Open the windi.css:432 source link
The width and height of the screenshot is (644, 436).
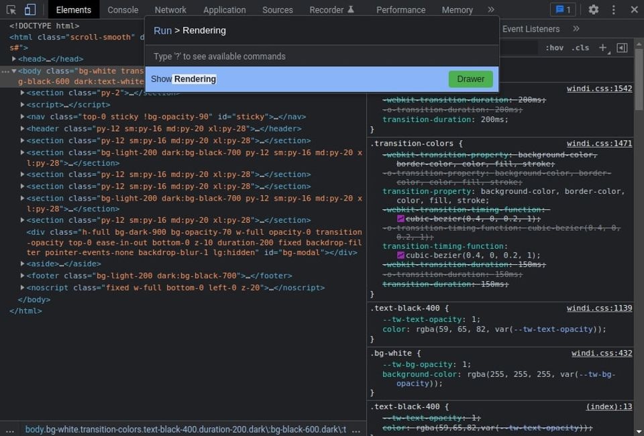point(602,353)
